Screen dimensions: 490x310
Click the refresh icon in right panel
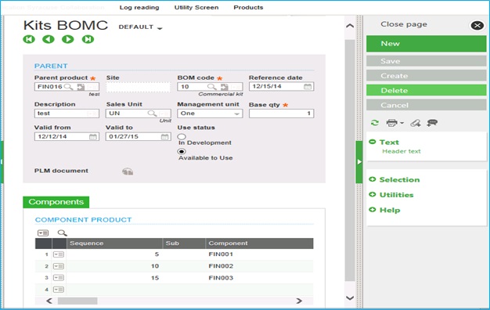pyautogui.click(x=375, y=123)
